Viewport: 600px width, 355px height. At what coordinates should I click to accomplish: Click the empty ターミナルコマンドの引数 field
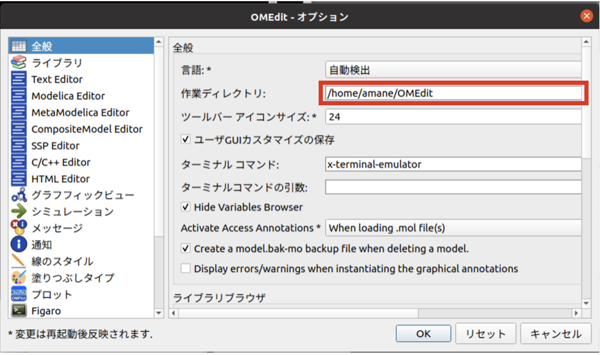453,187
